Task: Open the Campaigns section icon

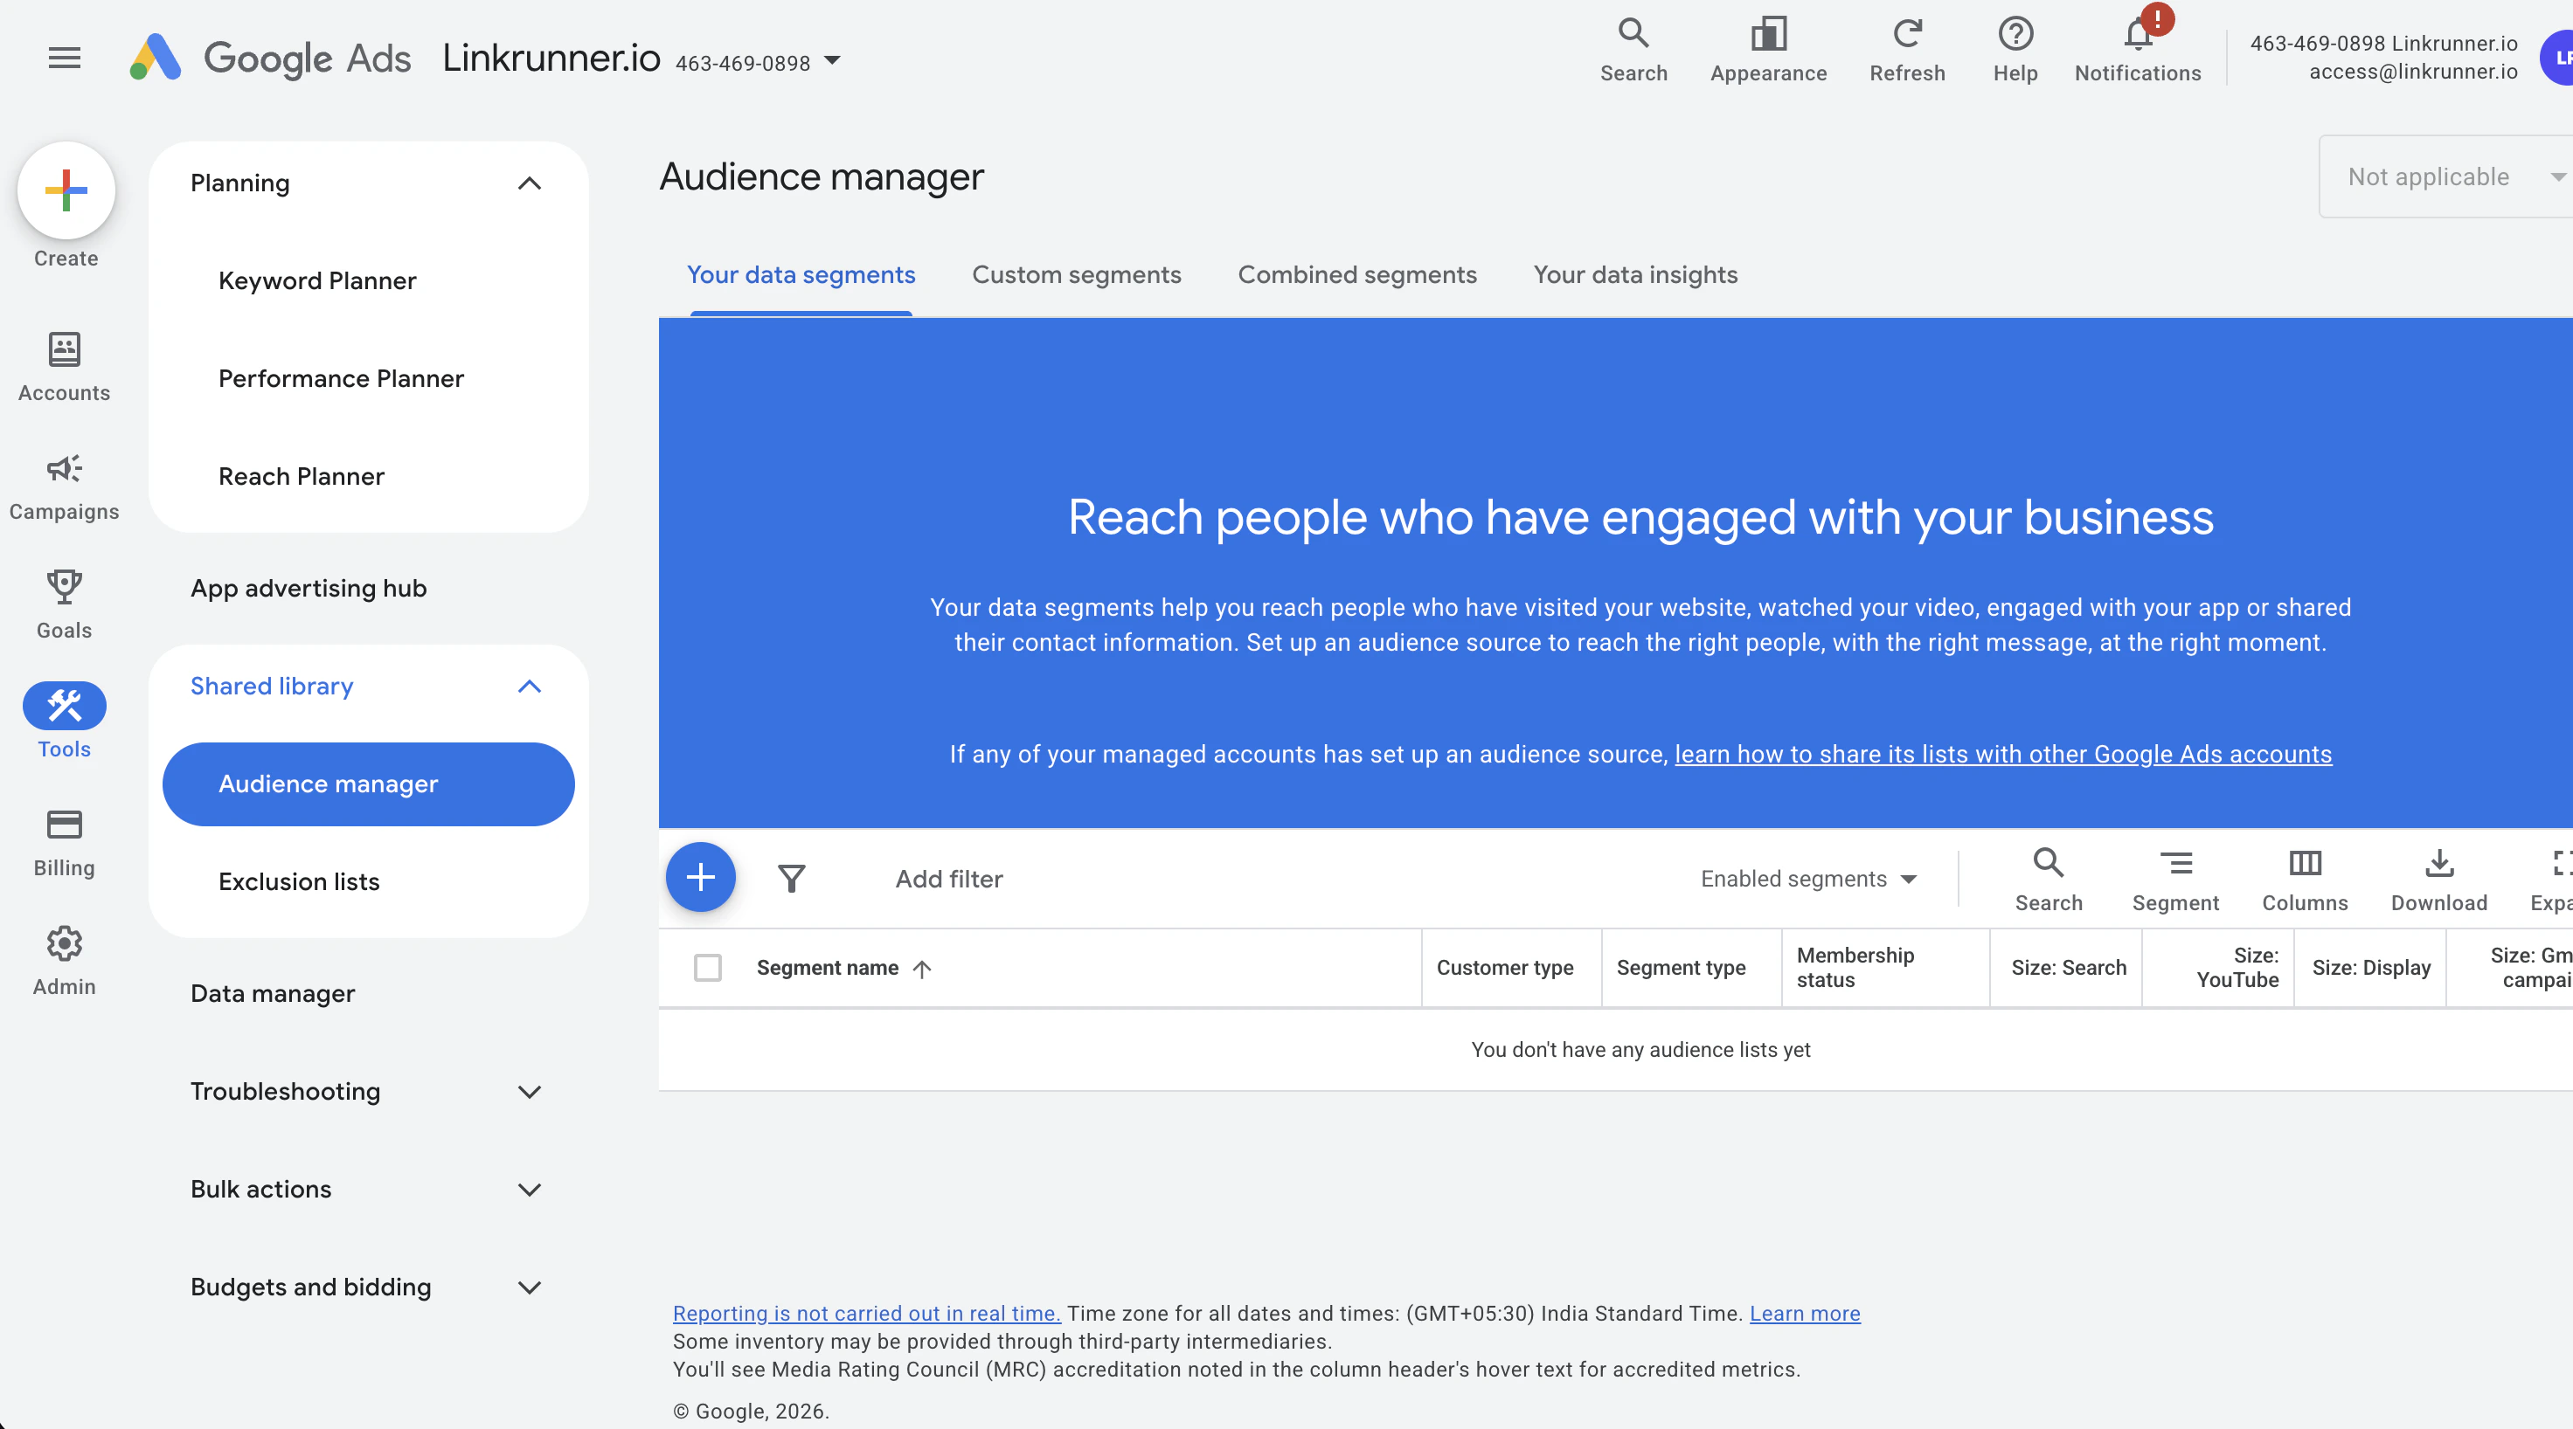Action: click(x=63, y=469)
